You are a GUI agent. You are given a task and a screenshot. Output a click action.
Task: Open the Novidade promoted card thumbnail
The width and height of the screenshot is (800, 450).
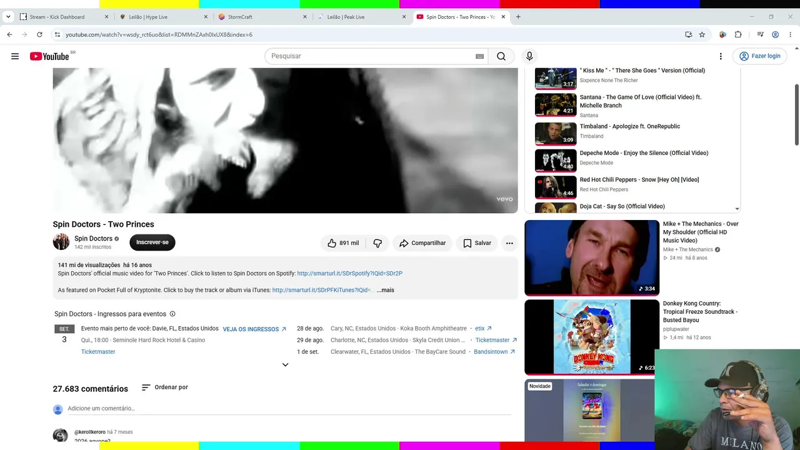coord(589,410)
